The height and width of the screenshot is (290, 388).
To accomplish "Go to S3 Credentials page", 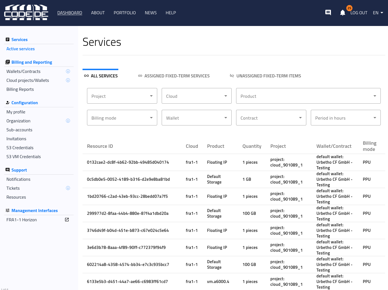I will 20,148.
